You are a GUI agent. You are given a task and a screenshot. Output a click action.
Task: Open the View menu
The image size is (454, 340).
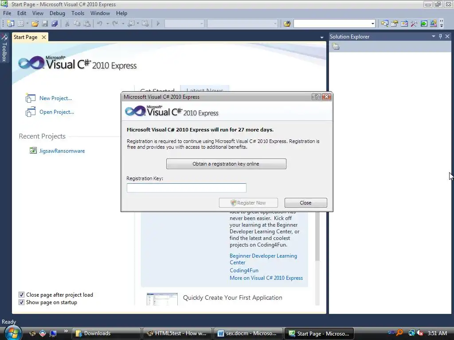38,13
